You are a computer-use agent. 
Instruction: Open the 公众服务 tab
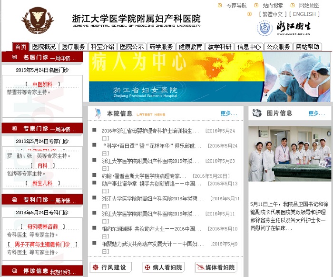tap(278, 47)
